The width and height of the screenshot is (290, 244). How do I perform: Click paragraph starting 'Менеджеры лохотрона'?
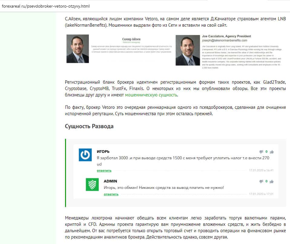click(175, 228)
